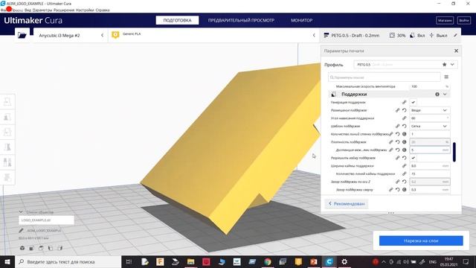Click formula icon on Зазор поддержки сверху row
The image size is (476, 268).
click(405, 190)
